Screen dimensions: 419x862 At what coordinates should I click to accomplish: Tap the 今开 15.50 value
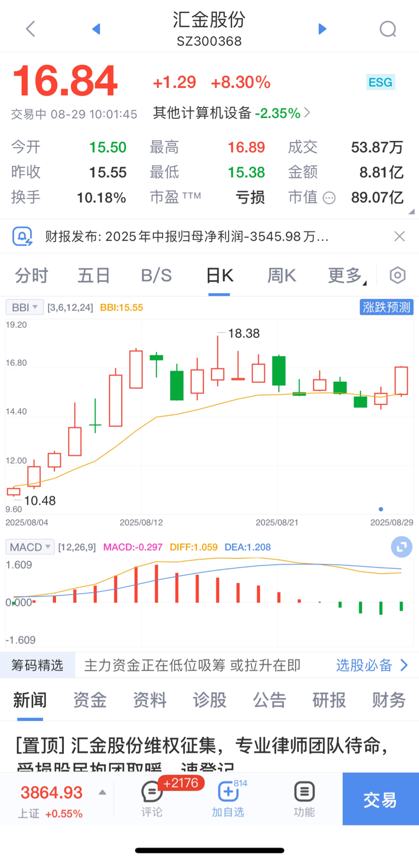click(108, 147)
